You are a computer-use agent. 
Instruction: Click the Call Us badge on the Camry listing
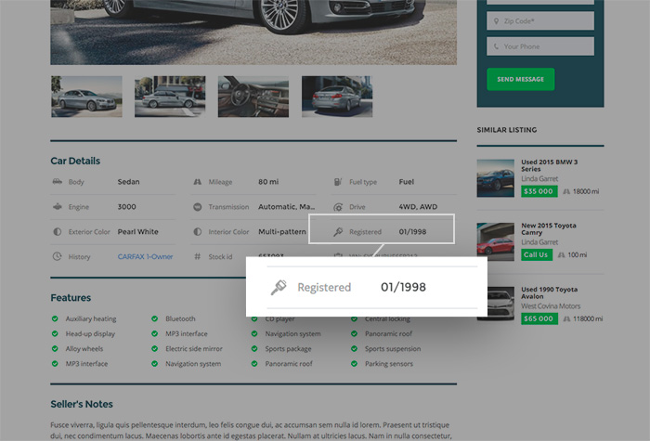click(536, 254)
